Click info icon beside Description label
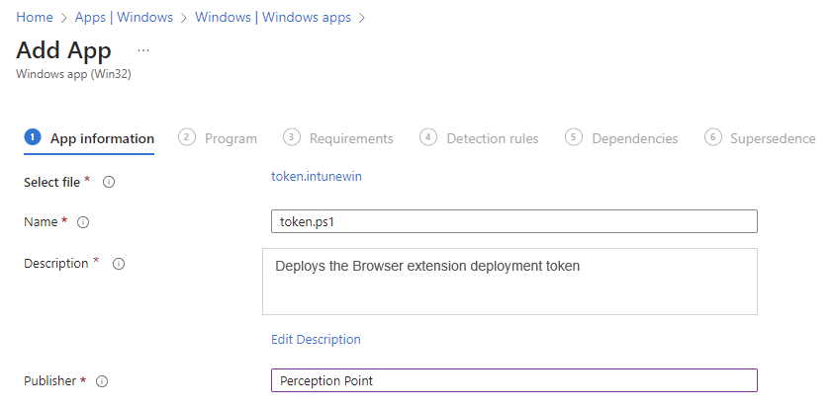 coord(118,264)
